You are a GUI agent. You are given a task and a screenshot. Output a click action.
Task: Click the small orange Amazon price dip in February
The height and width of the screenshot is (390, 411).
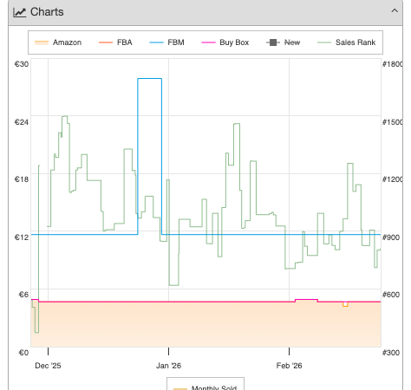tap(345, 304)
